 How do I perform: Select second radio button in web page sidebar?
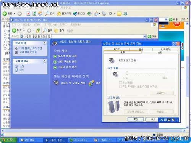[x=5, y=34]
